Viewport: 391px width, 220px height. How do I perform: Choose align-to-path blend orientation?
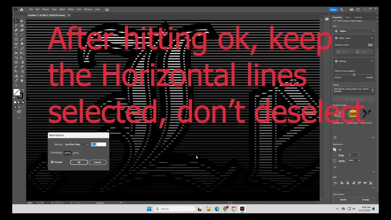[x=76, y=153]
